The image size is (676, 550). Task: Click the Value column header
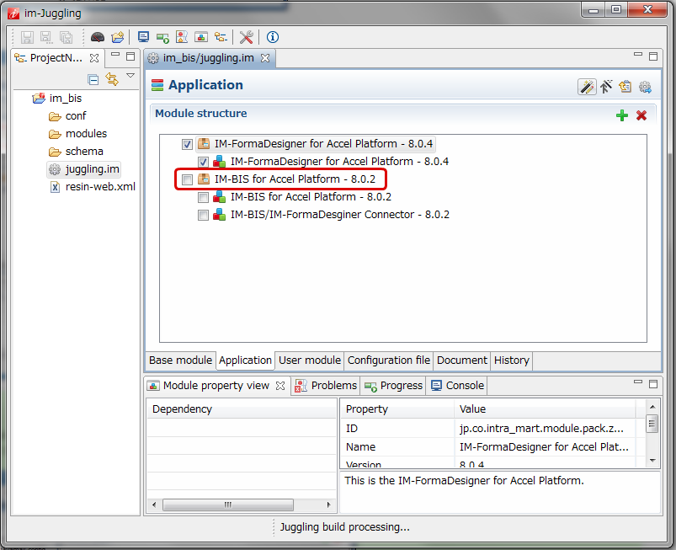(545, 409)
